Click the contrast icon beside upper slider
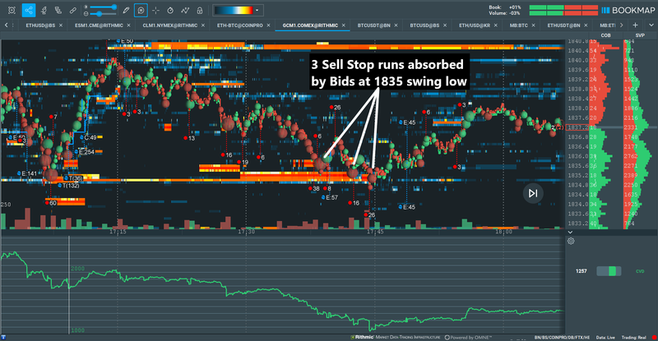 86,7
